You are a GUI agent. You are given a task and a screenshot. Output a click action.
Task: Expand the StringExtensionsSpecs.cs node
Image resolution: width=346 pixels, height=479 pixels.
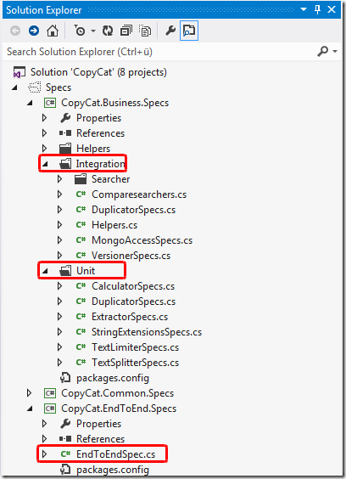pyautogui.click(x=60, y=332)
